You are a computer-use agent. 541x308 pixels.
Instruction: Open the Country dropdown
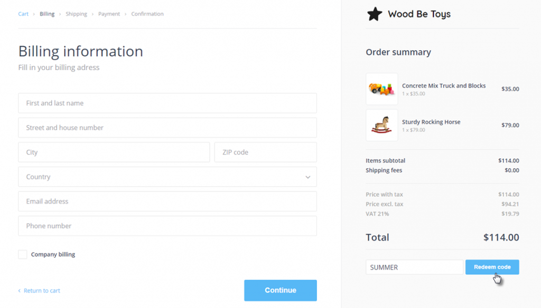point(167,177)
